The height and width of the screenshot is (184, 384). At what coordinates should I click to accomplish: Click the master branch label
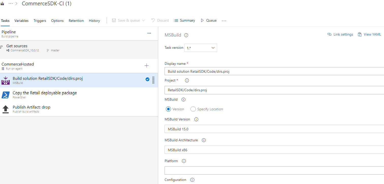click(x=55, y=50)
